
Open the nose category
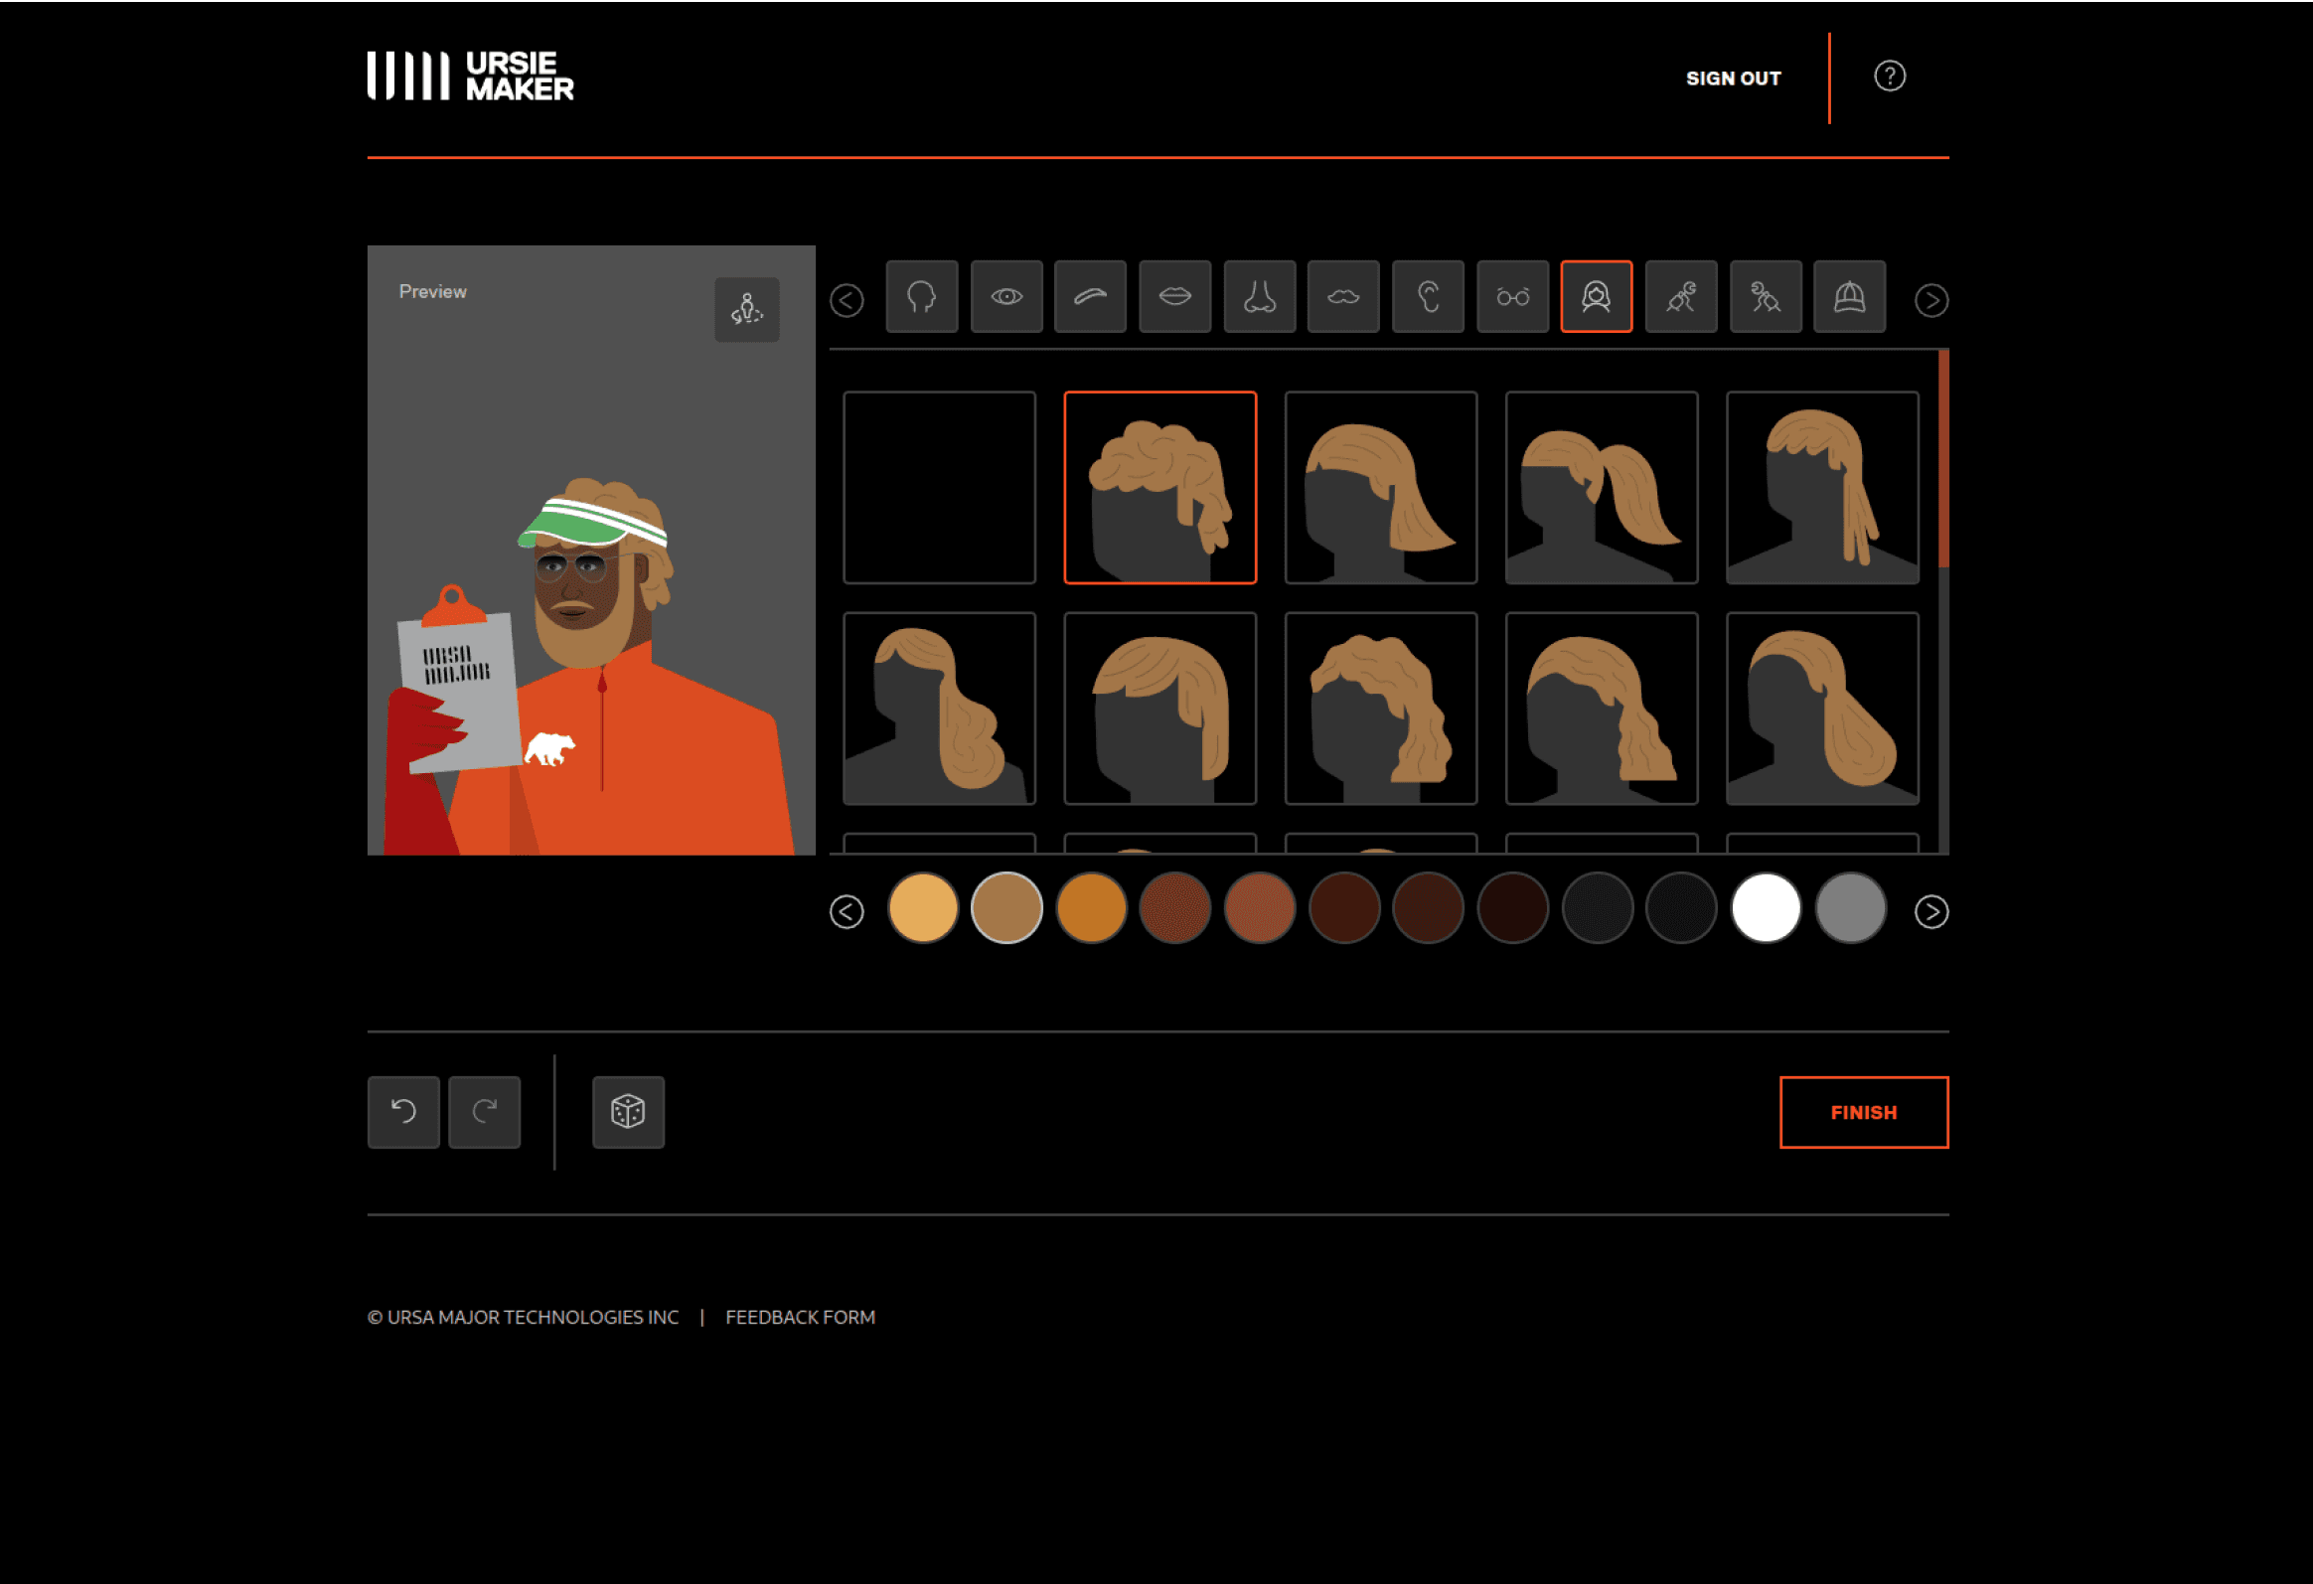tap(1259, 297)
